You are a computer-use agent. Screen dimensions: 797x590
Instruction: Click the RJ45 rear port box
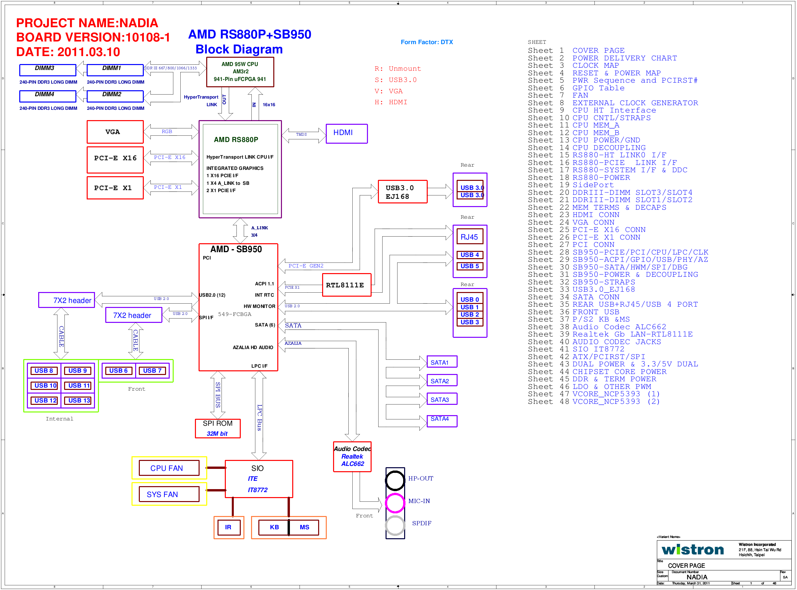tap(470, 237)
